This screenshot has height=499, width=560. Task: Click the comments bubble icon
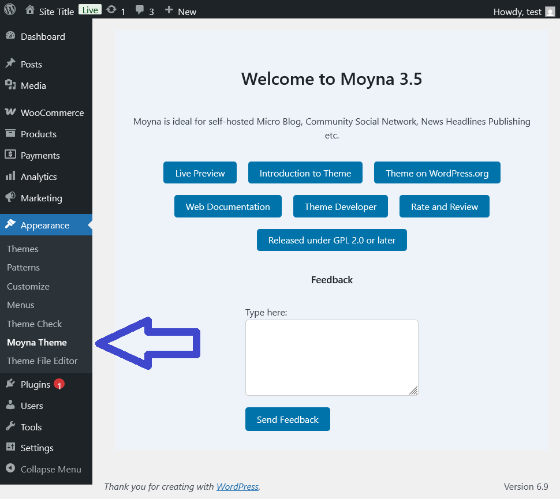point(140,10)
